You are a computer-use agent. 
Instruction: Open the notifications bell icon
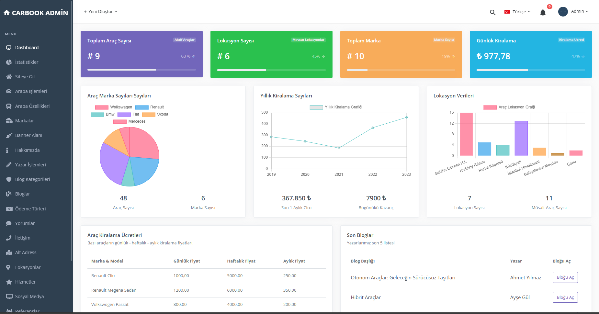coord(543,13)
